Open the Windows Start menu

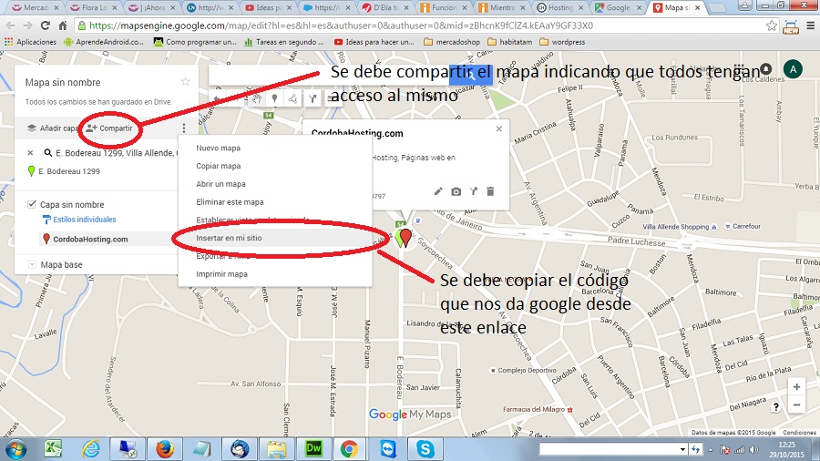point(15,449)
